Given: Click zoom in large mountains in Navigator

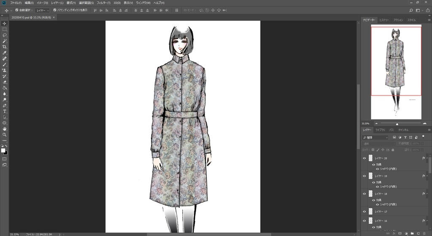Looking at the screenshot, I should point(424,124).
